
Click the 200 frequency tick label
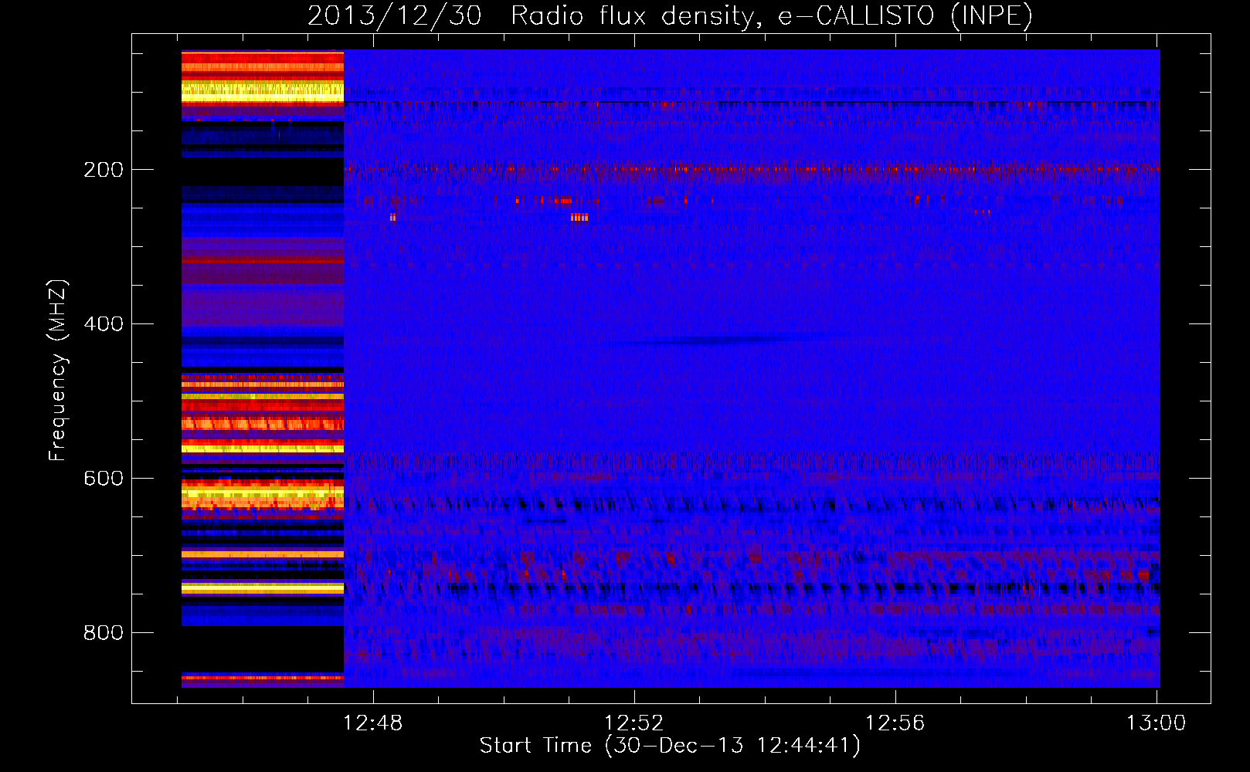104,170
